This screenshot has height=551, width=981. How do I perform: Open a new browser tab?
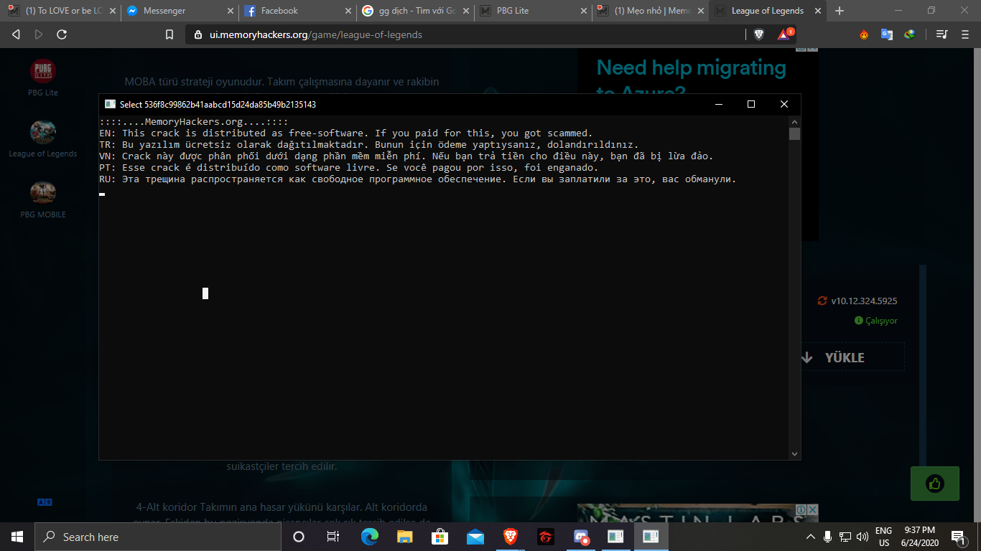(x=840, y=11)
